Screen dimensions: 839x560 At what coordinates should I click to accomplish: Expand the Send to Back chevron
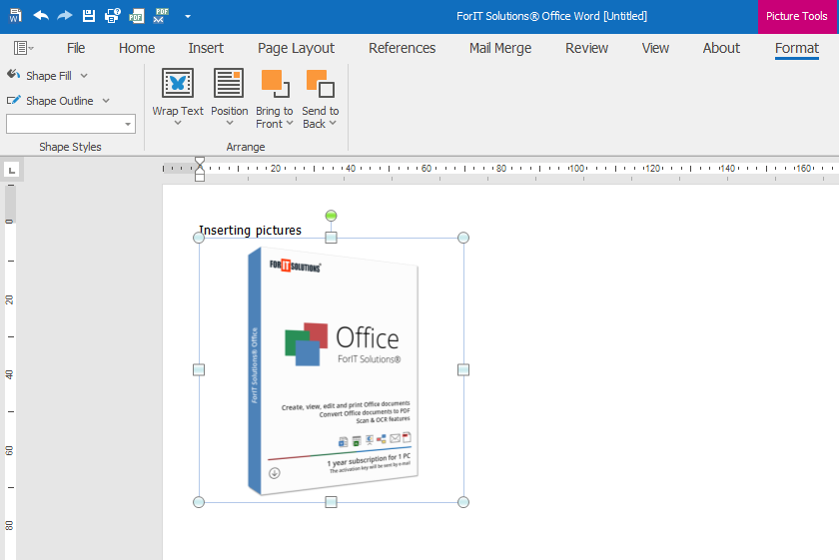click(x=333, y=123)
